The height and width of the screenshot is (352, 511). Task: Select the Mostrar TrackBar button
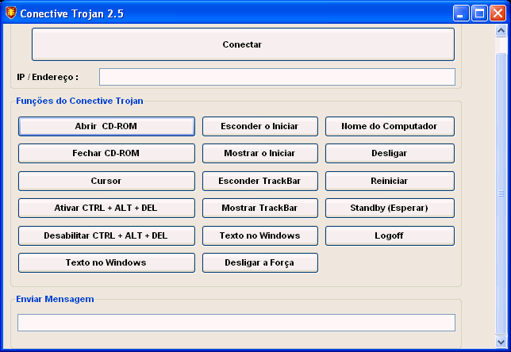pyautogui.click(x=260, y=209)
